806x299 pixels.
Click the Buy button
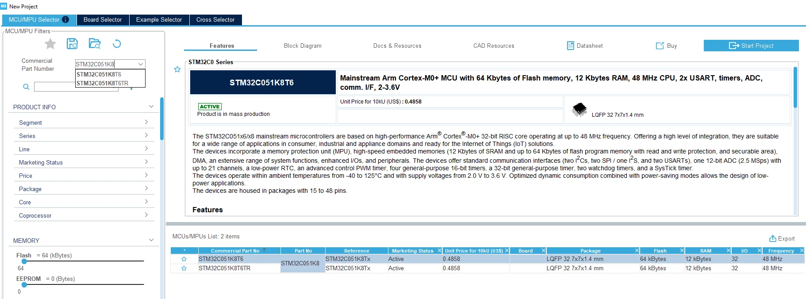[666, 46]
